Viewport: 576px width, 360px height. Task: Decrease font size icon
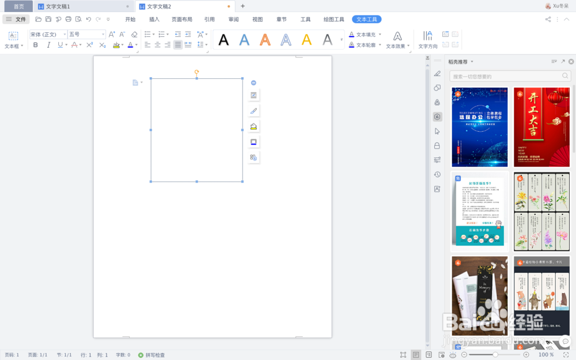(x=122, y=34)
